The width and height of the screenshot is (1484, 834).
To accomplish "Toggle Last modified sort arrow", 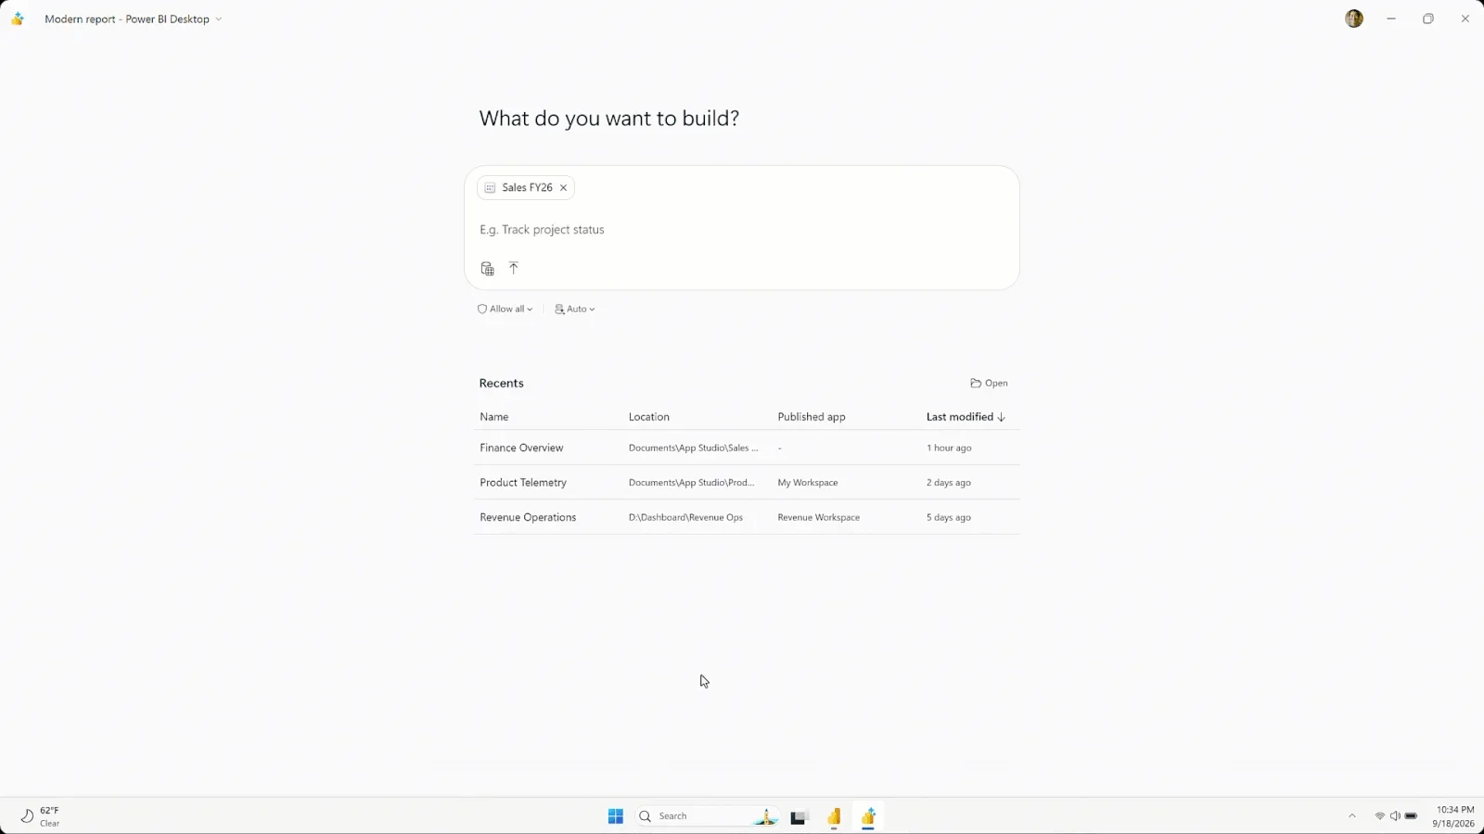I will click(1002, 417).
